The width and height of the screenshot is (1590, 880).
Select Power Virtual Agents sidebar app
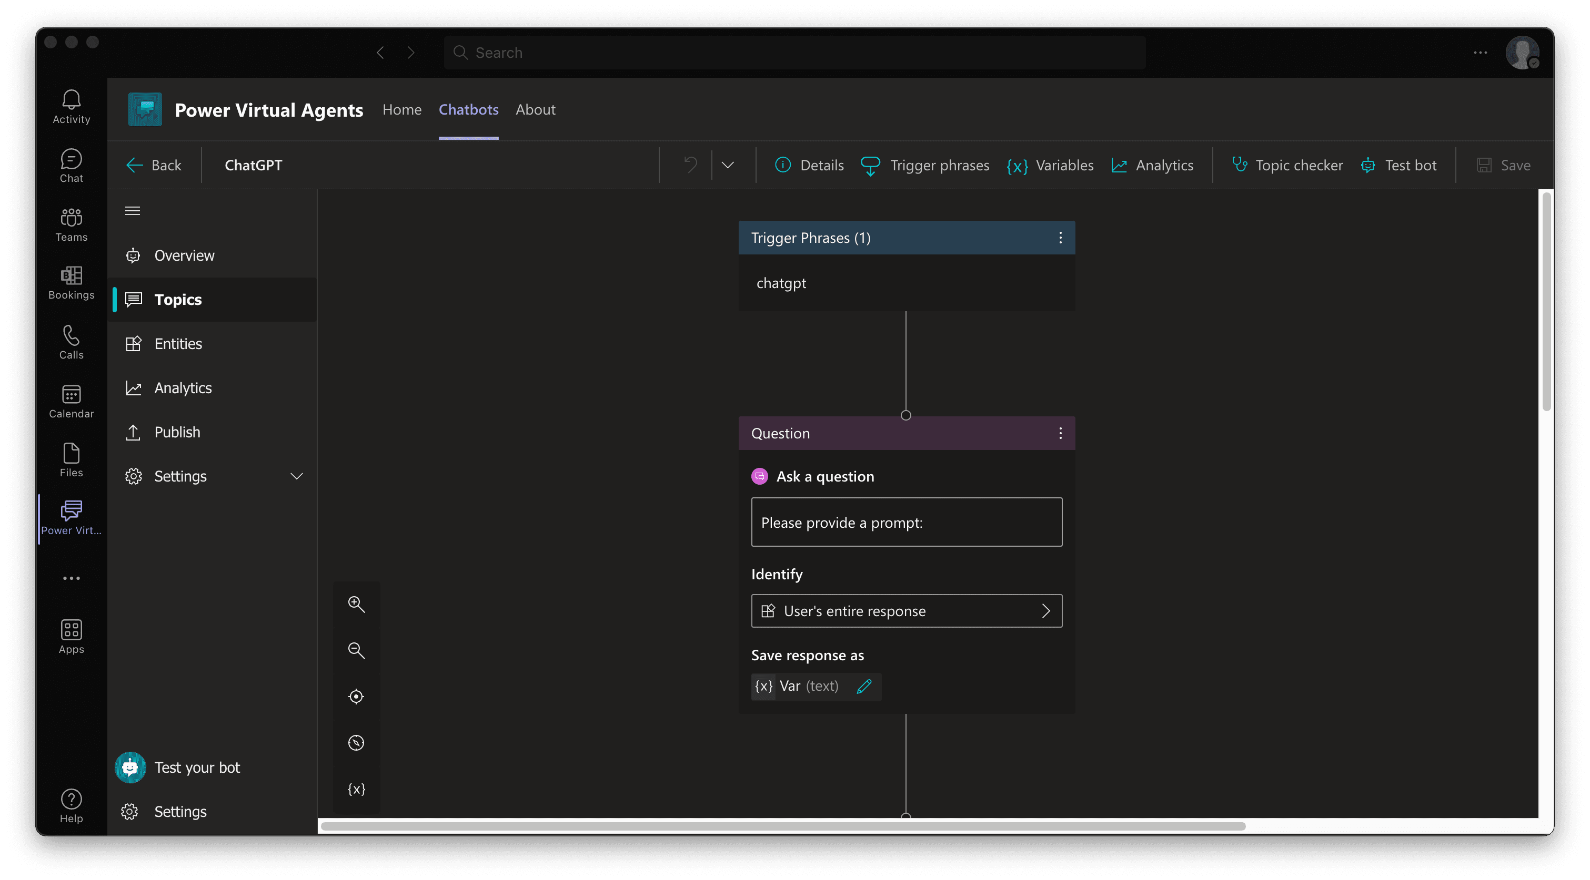[x=71, y=519]
